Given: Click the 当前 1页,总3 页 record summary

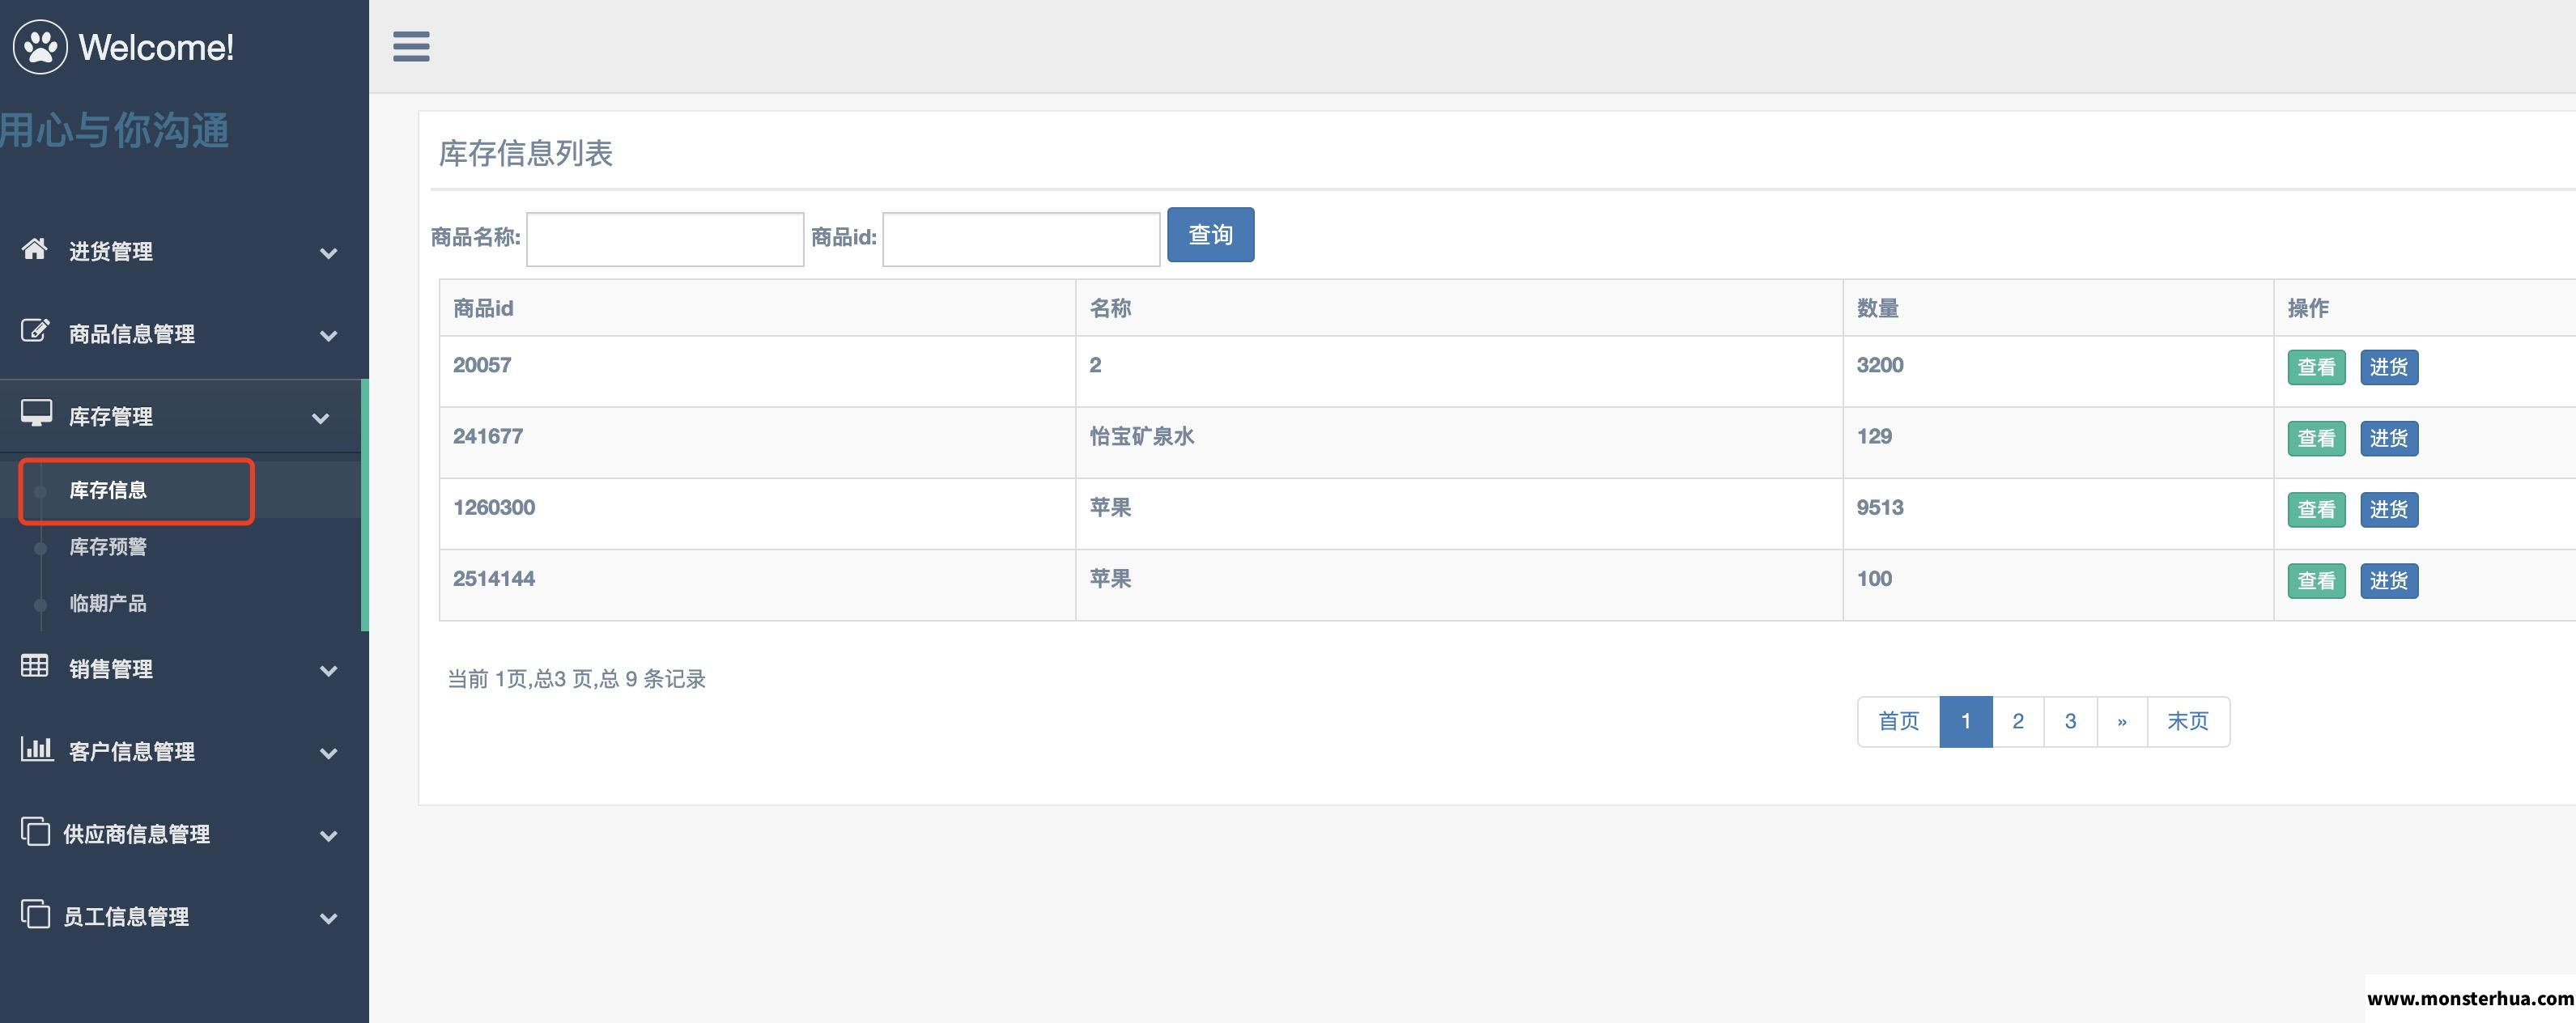Looking at the screenshot, I should click(576, 679).
